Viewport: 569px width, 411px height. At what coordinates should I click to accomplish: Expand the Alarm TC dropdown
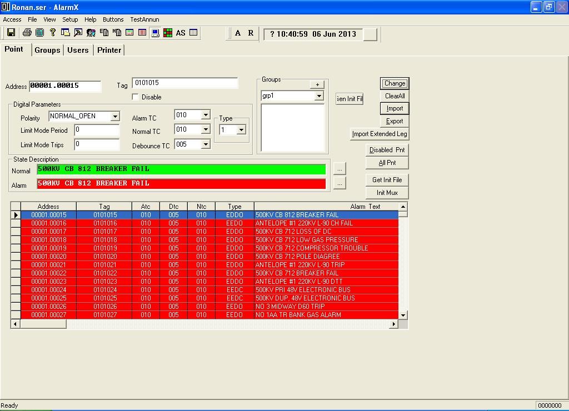pos(206,115)
